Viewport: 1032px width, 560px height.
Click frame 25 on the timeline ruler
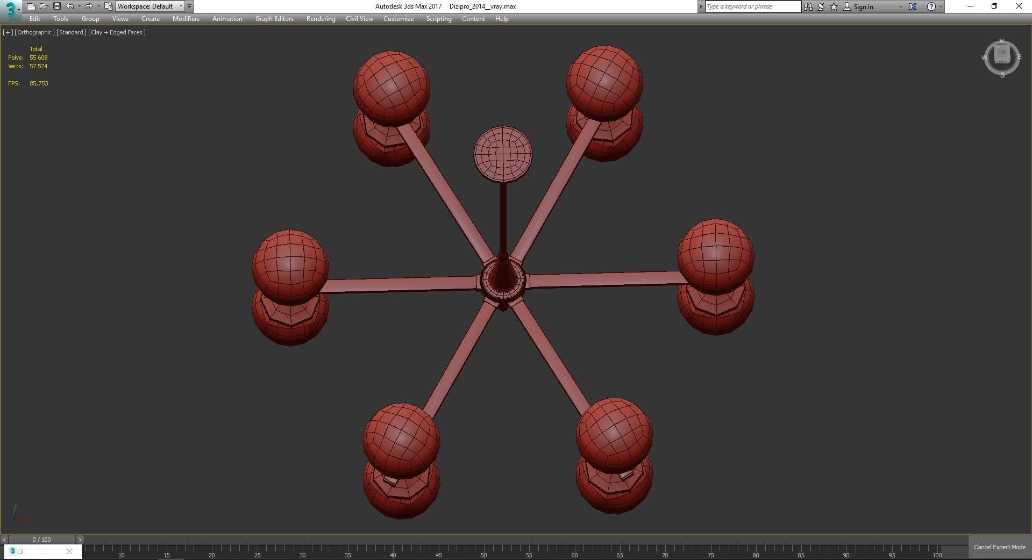258,555
